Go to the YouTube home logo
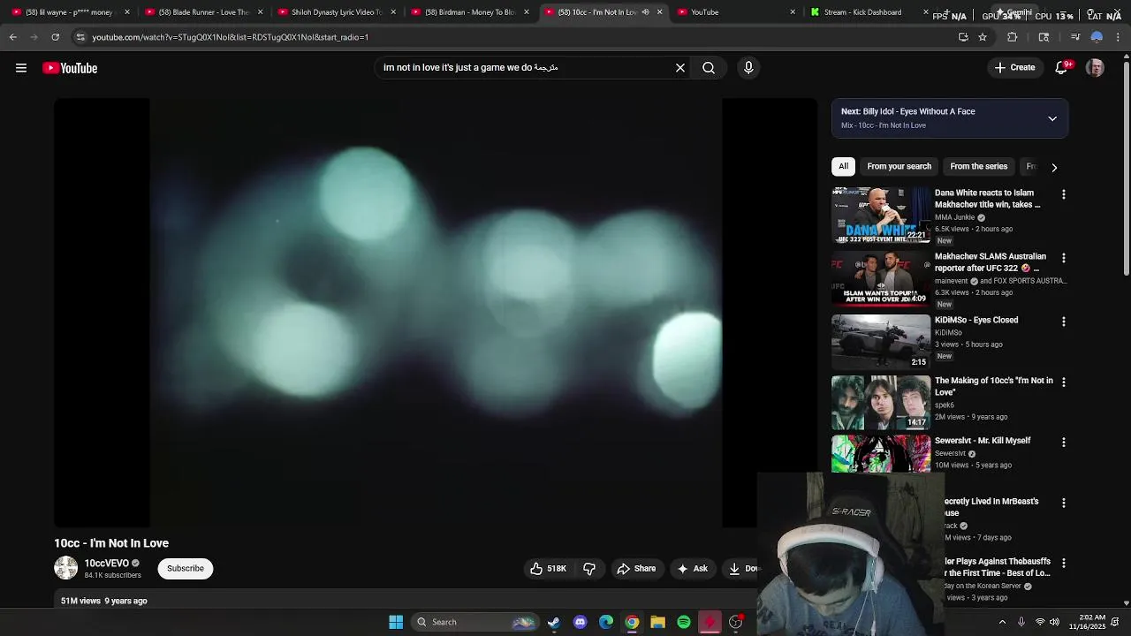This screenshot has height=636, width=1131. [x=70, y=68]
